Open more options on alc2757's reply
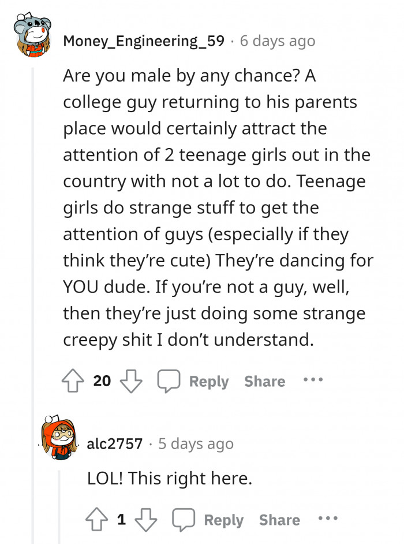Viewport: 404px width, 544px height. 328,519
